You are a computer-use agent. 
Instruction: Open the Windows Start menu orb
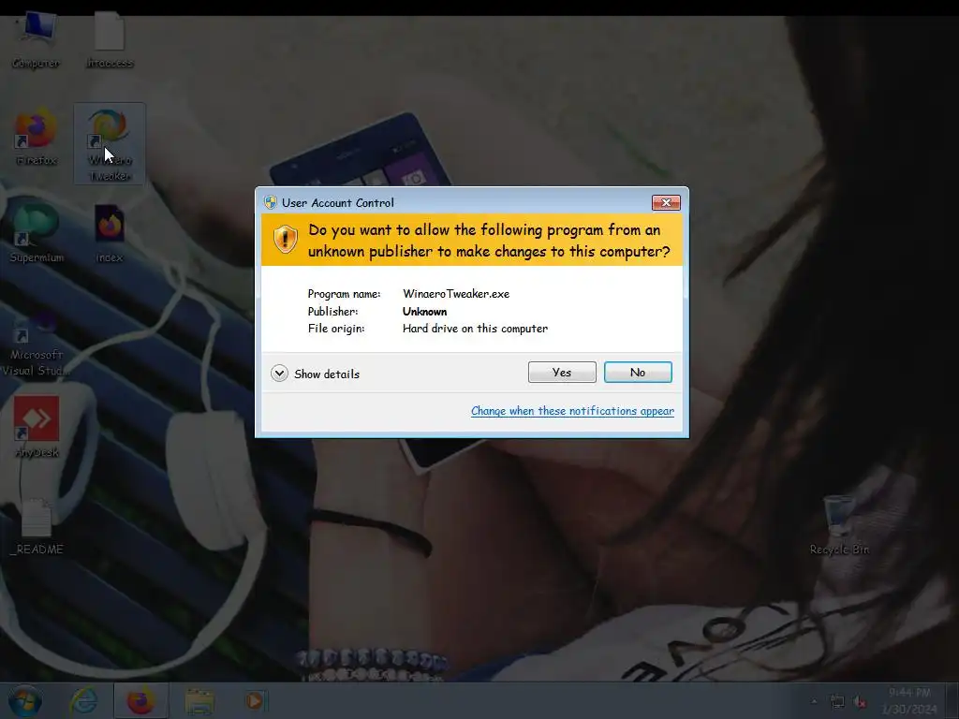coord(25,700)
